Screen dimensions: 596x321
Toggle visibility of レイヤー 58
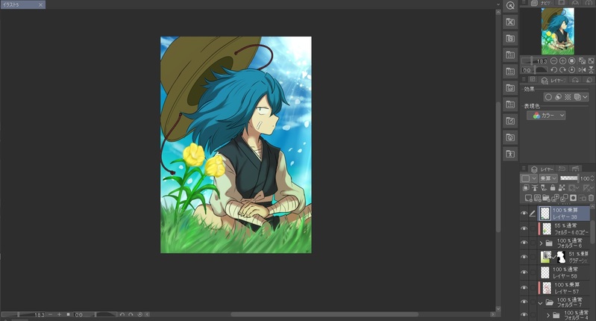click(524, 272)
